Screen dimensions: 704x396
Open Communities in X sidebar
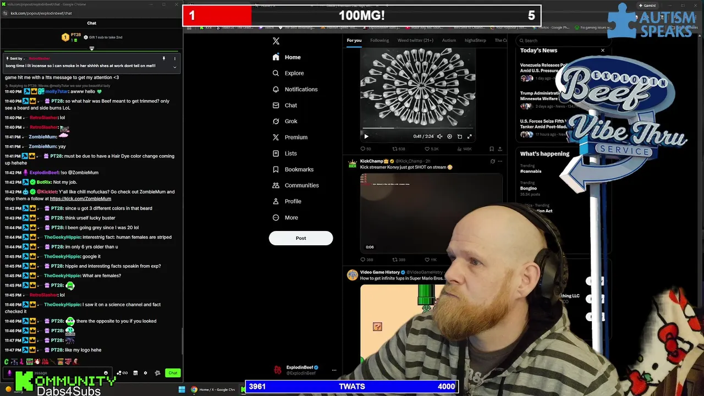[x=295, y=185]
